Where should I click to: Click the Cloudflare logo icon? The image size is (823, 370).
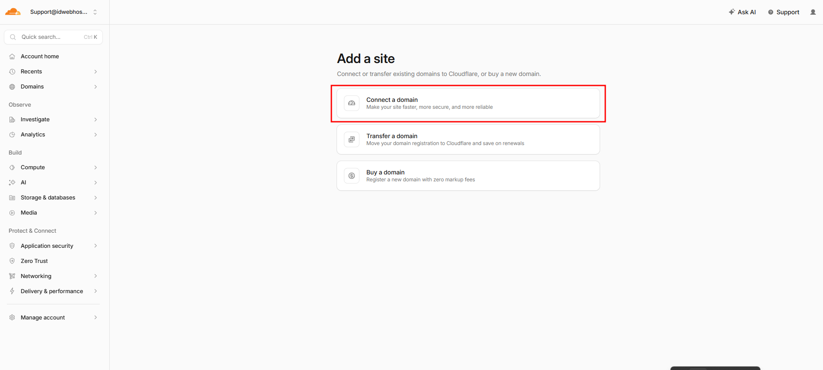point(13,12)
